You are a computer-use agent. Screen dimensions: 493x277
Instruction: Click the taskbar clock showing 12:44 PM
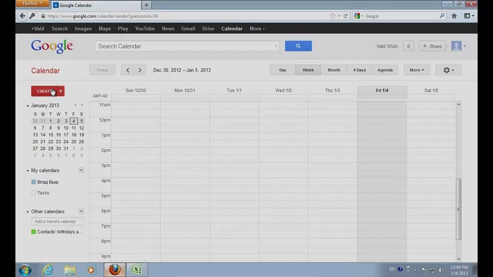click(x=459, y=270)
